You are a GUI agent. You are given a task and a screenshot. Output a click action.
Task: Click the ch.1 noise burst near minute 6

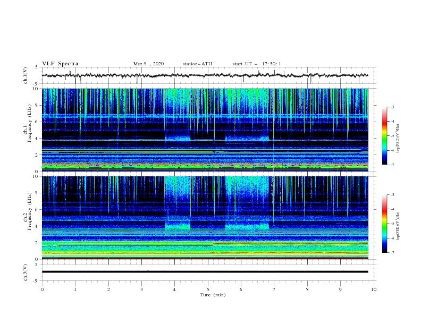pos(247,139)
